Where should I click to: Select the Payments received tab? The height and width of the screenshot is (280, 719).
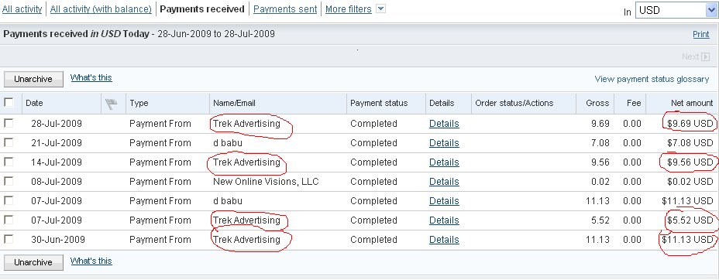point(202,9)
